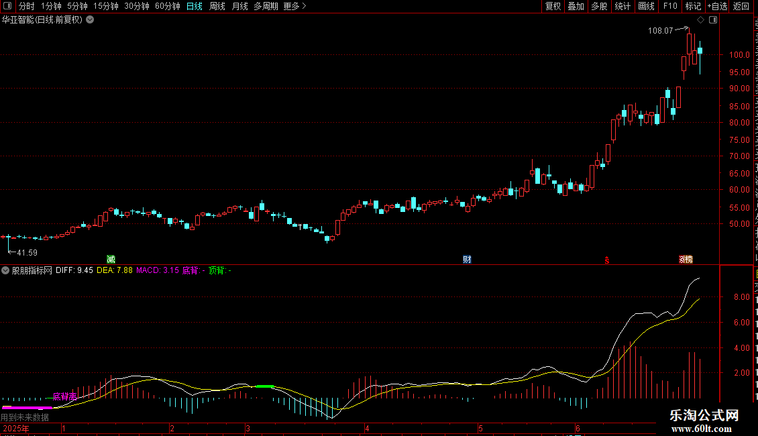This screenshot has height=436, width=758.
Task: Expand the 更多 periods dropdown
Action: [295, 6]
